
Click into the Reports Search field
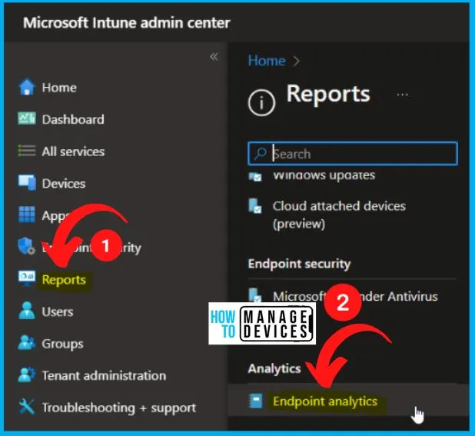pyautogui.click(x=353, y=154)
